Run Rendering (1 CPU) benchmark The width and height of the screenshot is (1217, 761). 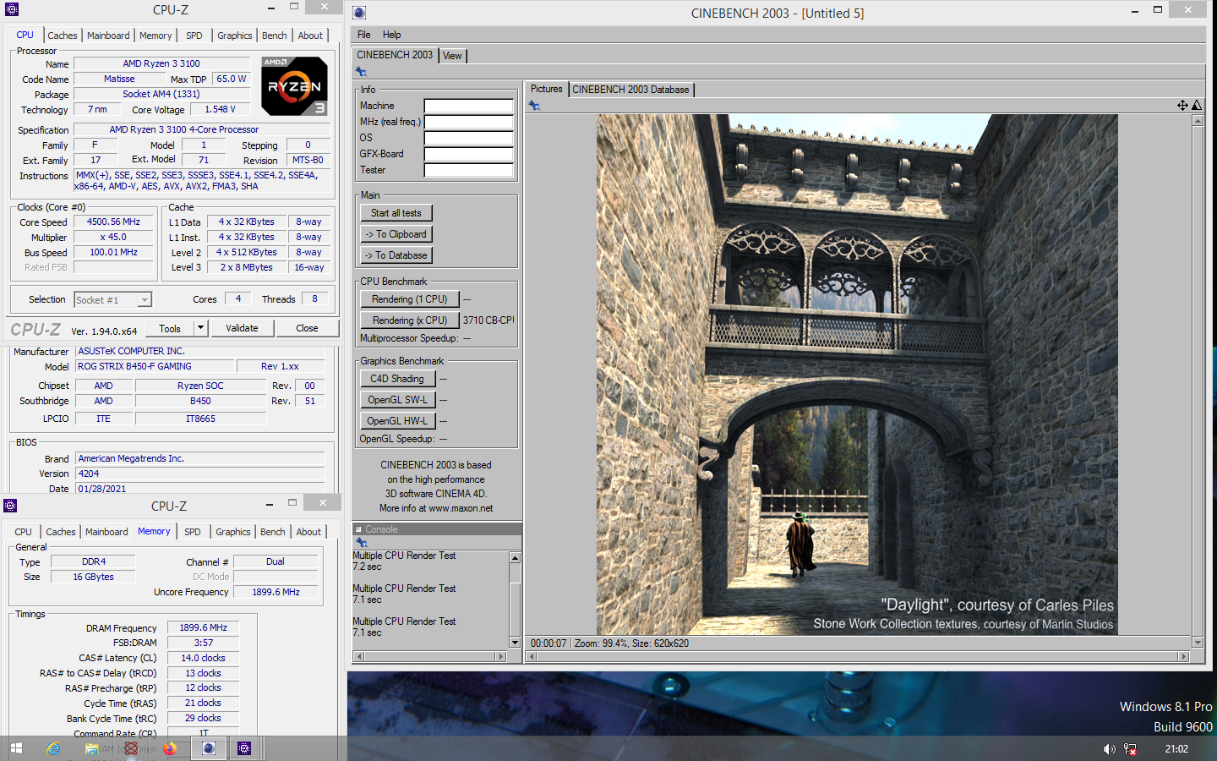click(x=410, y=299)
